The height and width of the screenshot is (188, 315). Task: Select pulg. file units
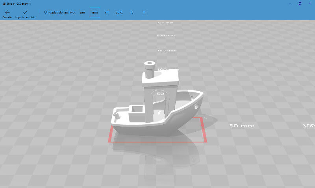(119, 13)
